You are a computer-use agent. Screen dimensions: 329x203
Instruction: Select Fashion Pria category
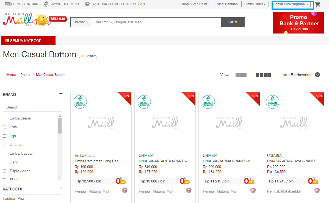13,198
